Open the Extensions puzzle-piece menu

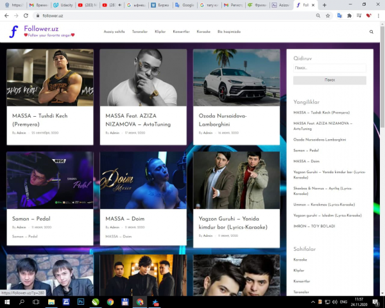[x=350, y=15]
